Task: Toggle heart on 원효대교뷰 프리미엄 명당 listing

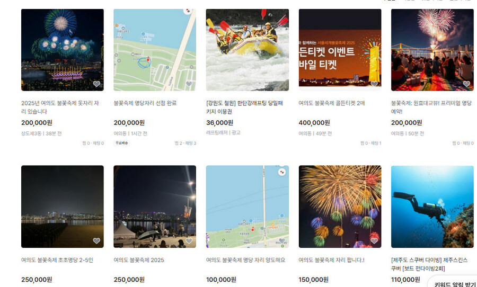Action: [x=466, y=84]
